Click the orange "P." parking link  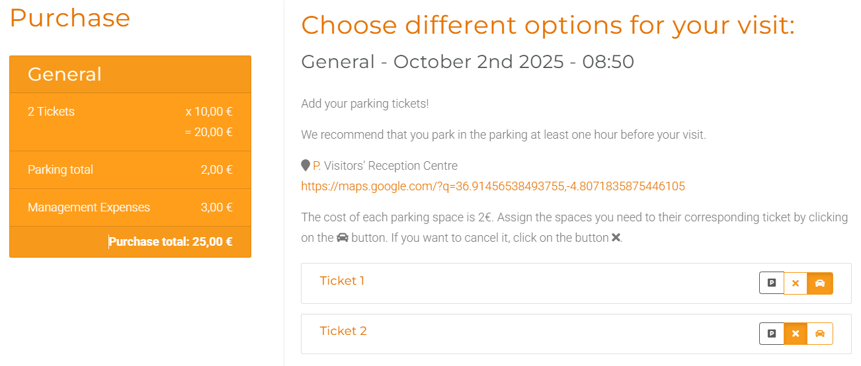(317, 166)
